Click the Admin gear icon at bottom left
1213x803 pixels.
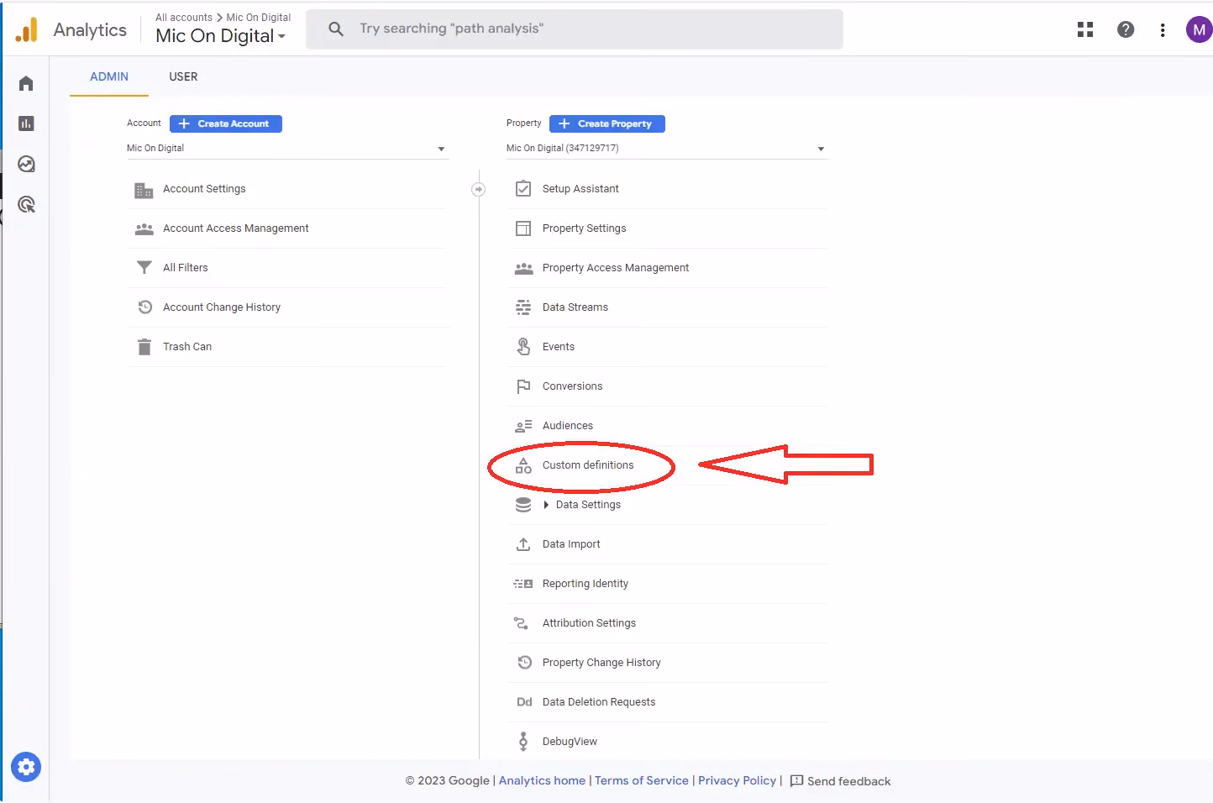coord(26,766)
